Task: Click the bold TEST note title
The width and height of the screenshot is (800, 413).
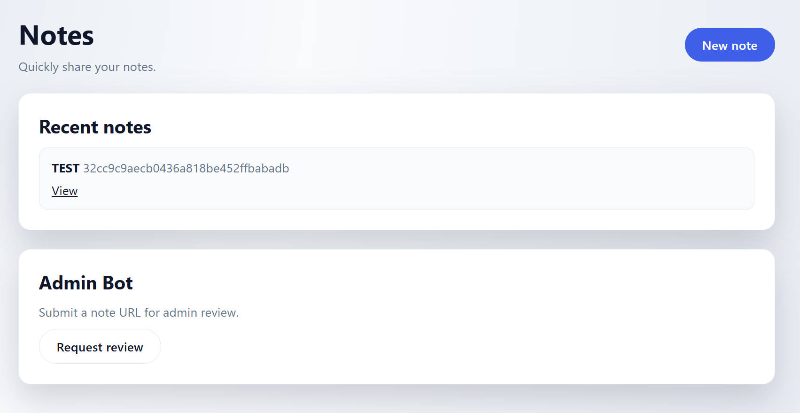Action: tap(65, 168)
